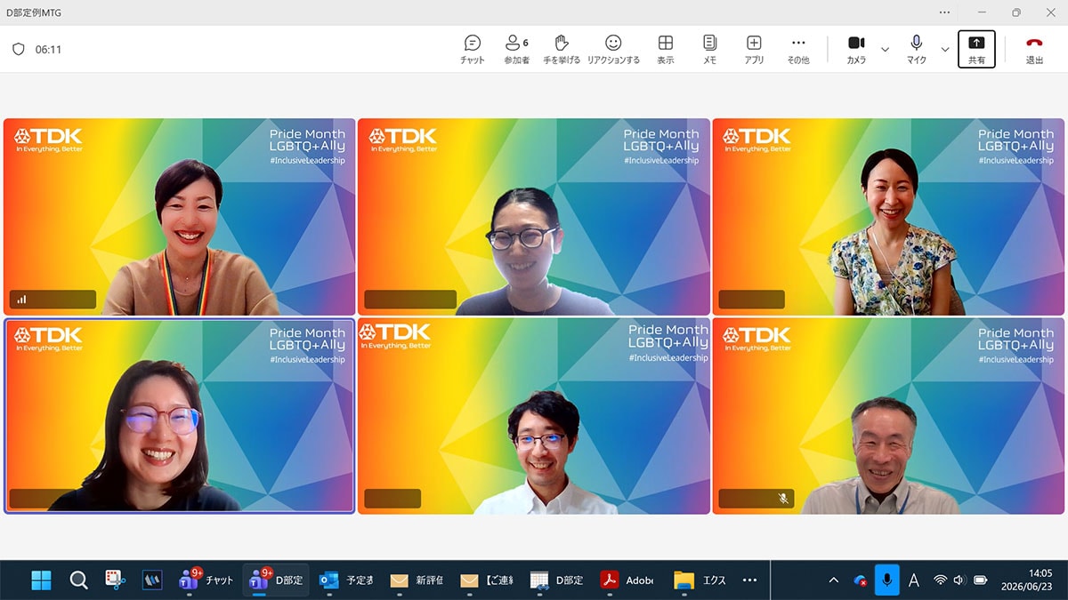Expand the hidden system tray icons chevron
This screenshot has height=600, width=1068.
point(834,580)
